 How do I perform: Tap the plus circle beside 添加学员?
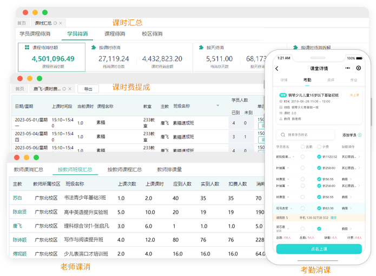[360, 135]
